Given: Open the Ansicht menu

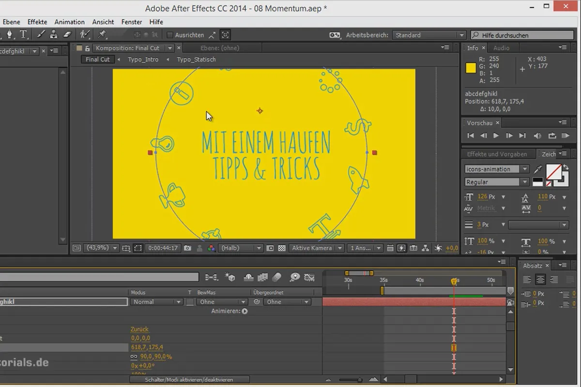Looking at the screenshot, I should pos(103,22).
